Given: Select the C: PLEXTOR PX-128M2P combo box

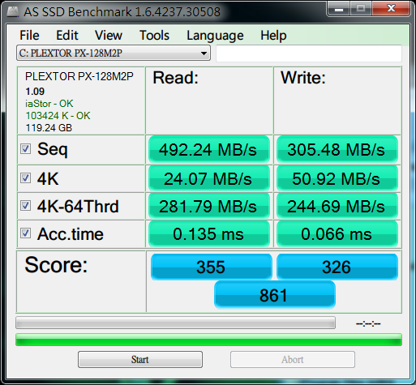Looking at the screenshot, I should pos(114,53).
